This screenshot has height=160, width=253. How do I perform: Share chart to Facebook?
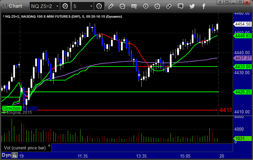tap(204, 6)
